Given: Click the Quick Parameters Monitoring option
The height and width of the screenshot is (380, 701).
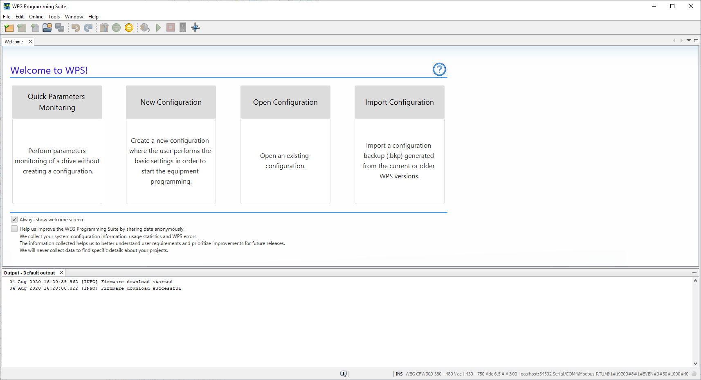Looking at the screenshot, I should tap(57, 144).
